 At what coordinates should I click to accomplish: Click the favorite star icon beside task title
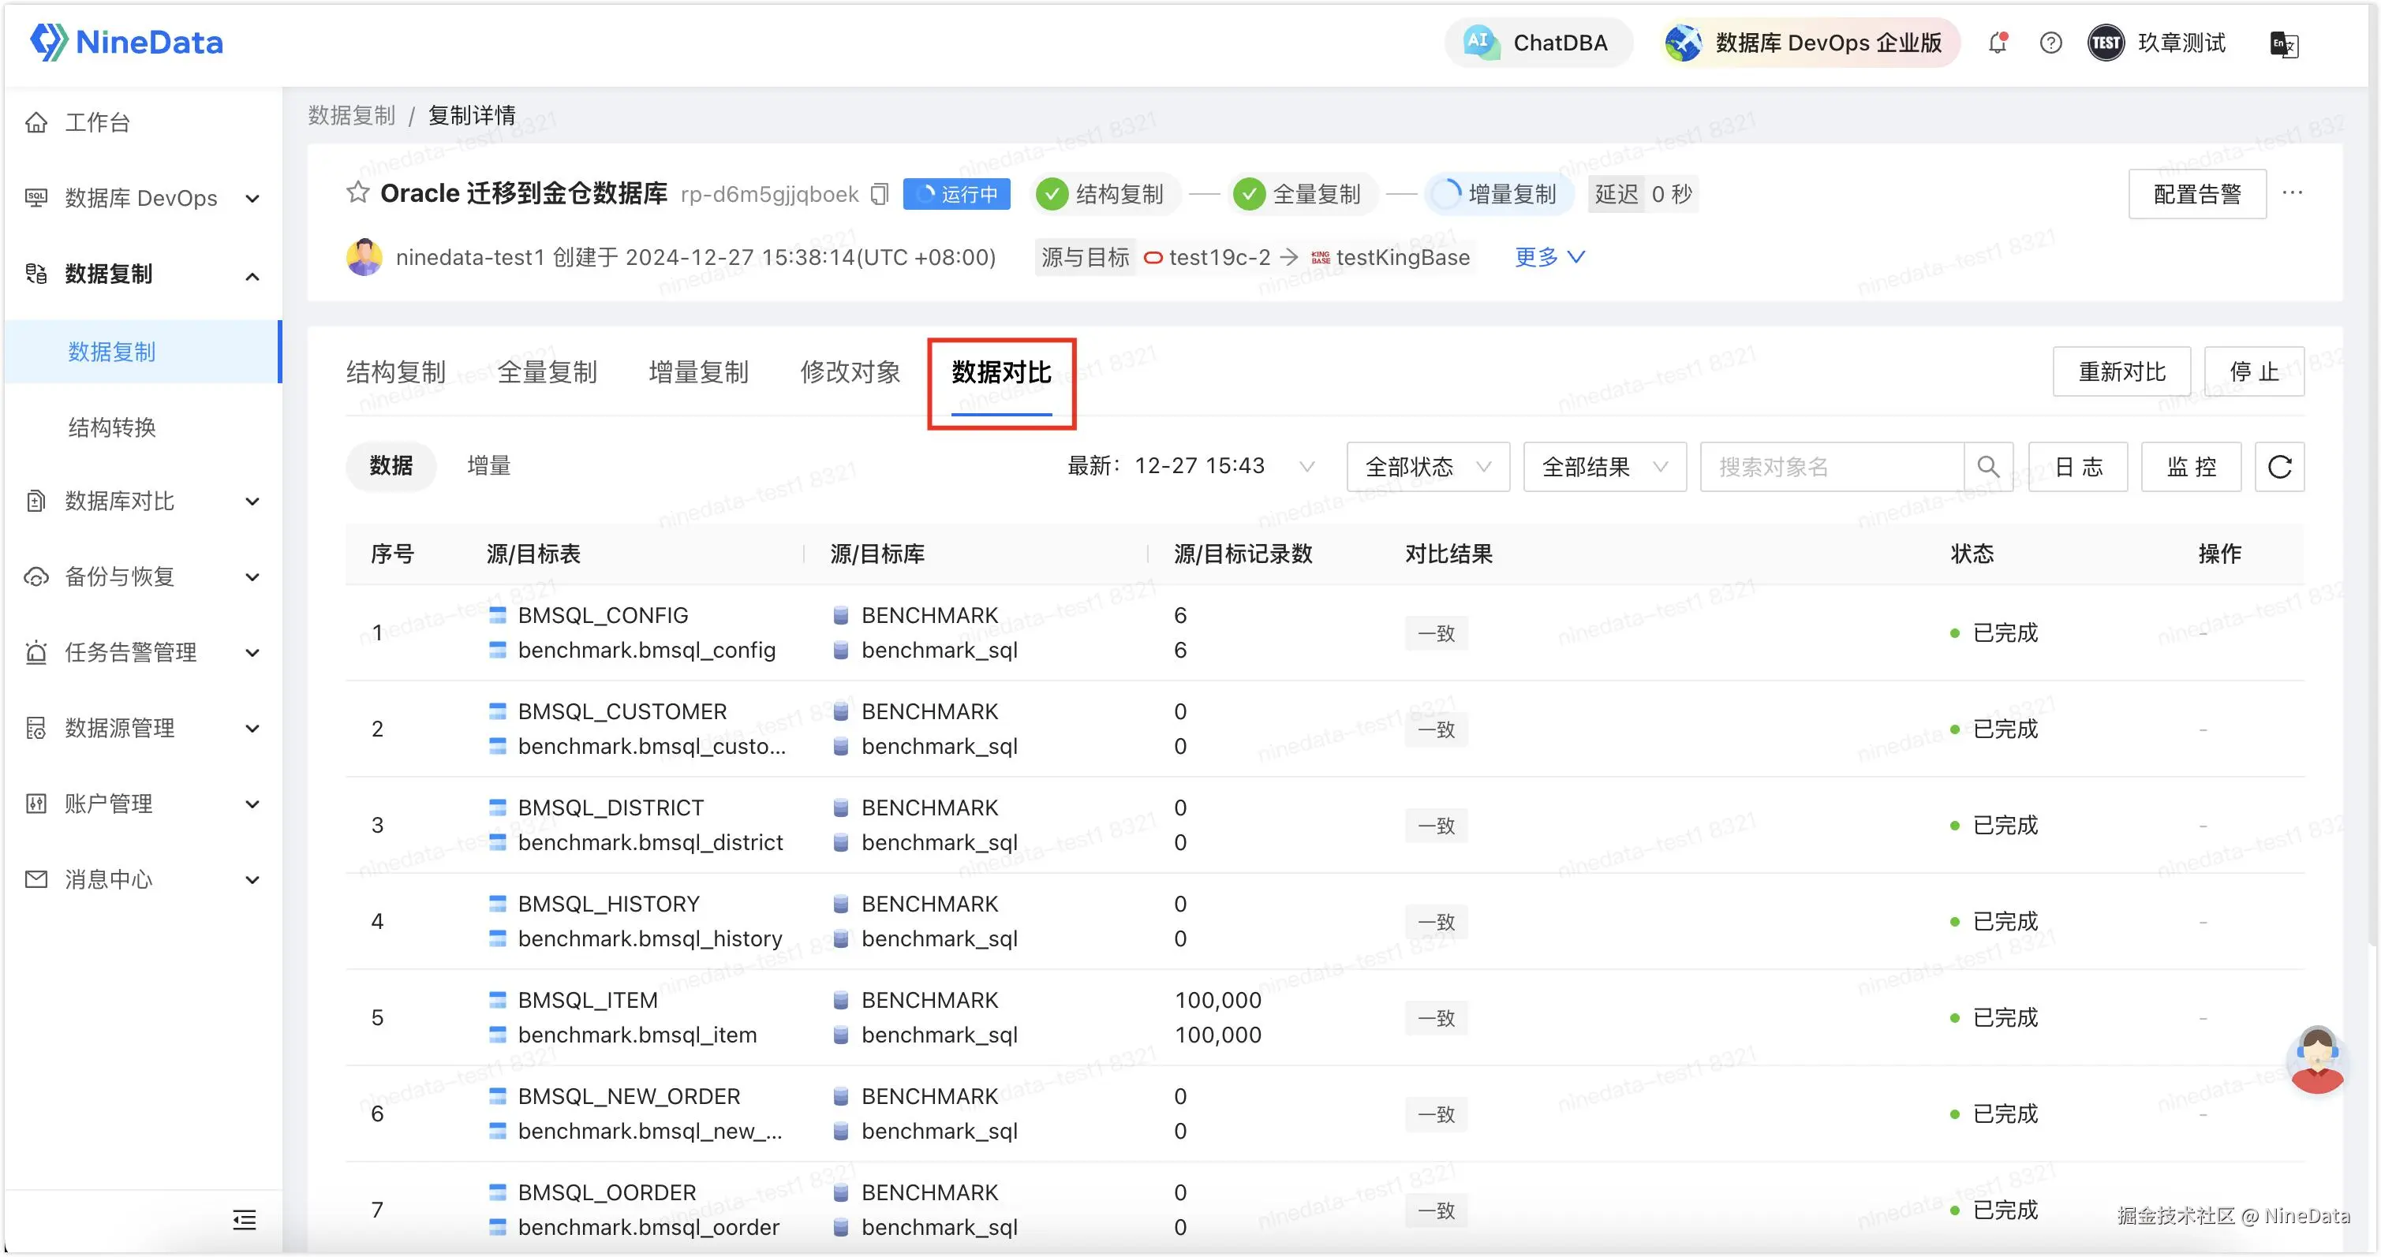coord(357,193)
